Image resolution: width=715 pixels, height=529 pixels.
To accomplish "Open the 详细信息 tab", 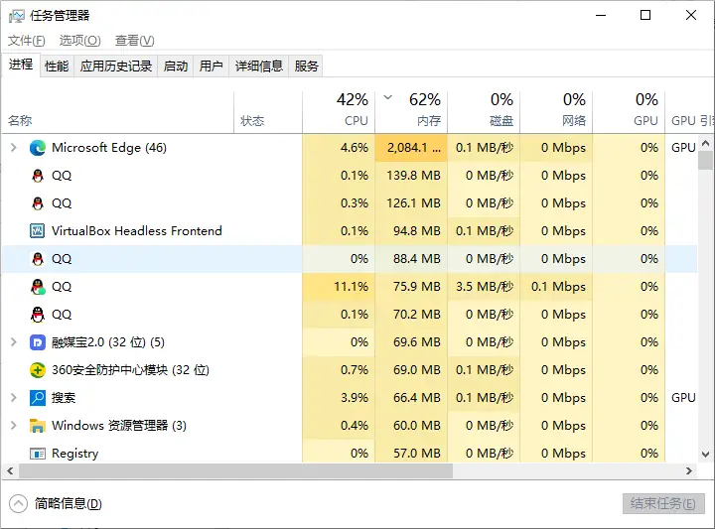I will click(x=259, y=66).
